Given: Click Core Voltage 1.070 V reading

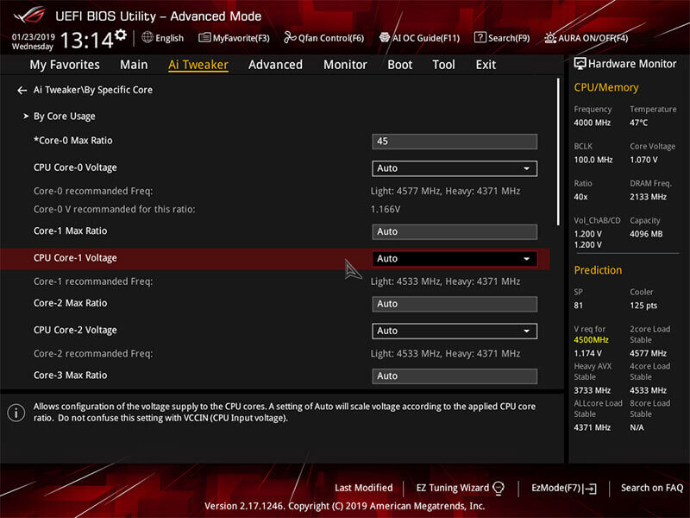Looking at the screenshot, I should (x=643, y=160).
